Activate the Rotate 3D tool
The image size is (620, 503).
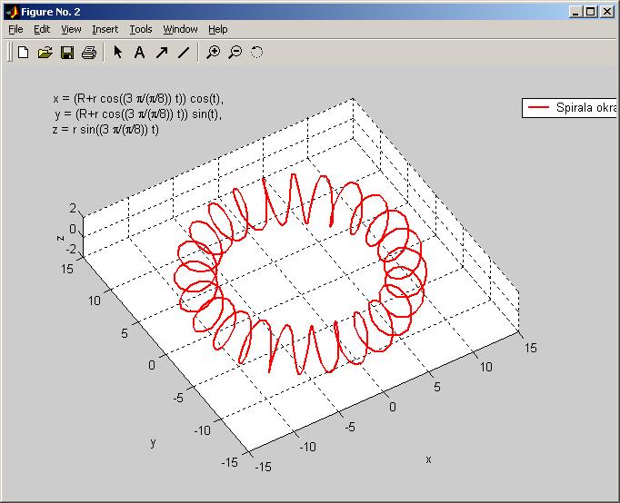tap(257, 53)
